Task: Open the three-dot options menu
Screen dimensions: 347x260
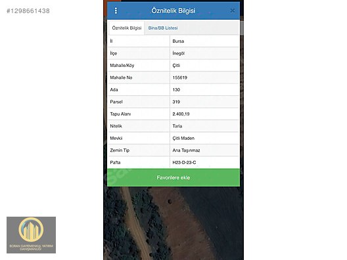Action: [116, 11]
